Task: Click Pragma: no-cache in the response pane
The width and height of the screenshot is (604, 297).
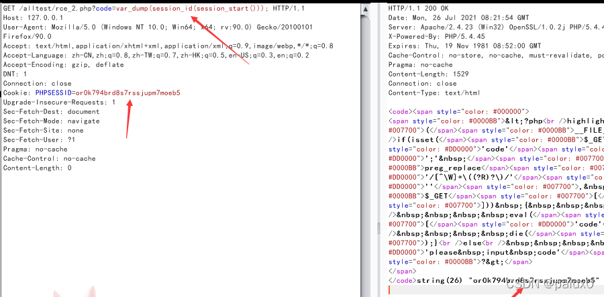Action: point(421,64)
